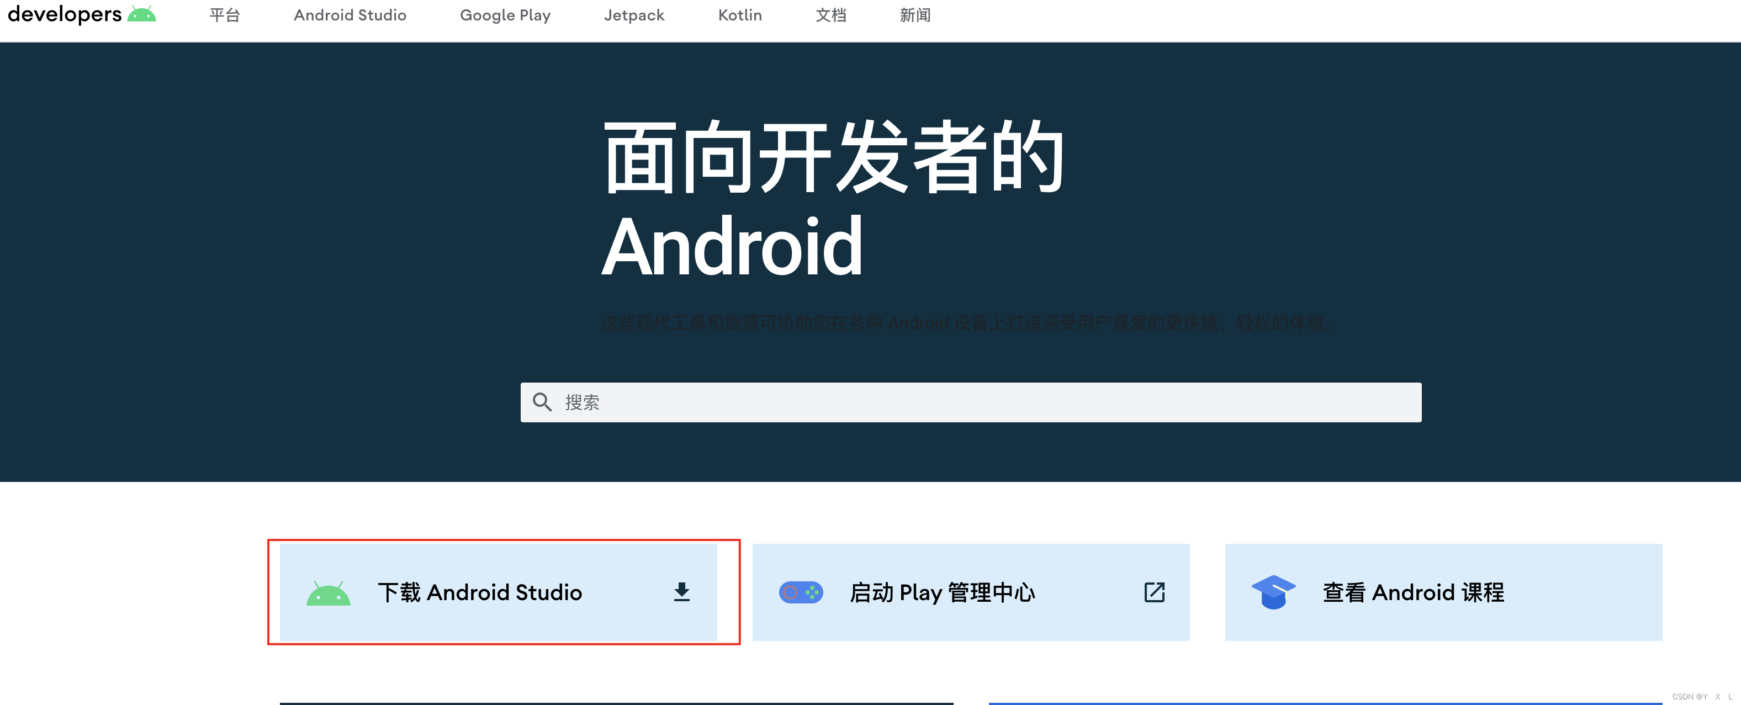Click the green Android head icon on download card

point(329,593)
